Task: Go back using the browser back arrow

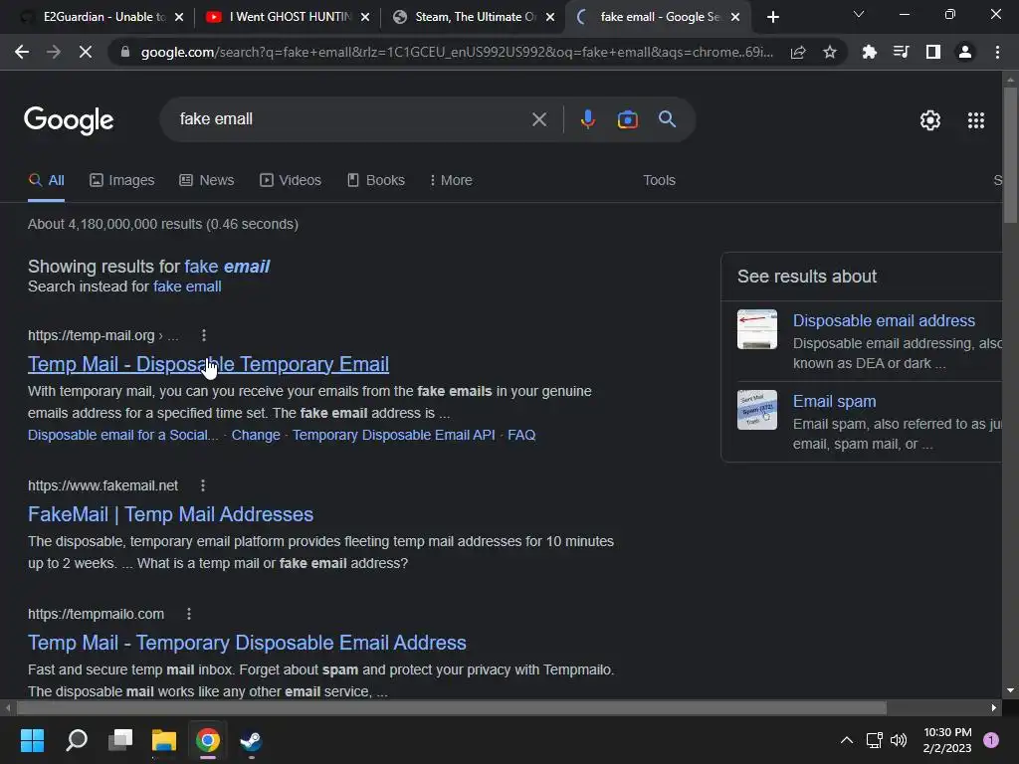Action: pyautogui.click(x=22, y=52)
